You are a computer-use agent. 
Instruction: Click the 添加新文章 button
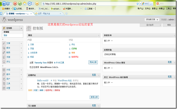(150, 20)
